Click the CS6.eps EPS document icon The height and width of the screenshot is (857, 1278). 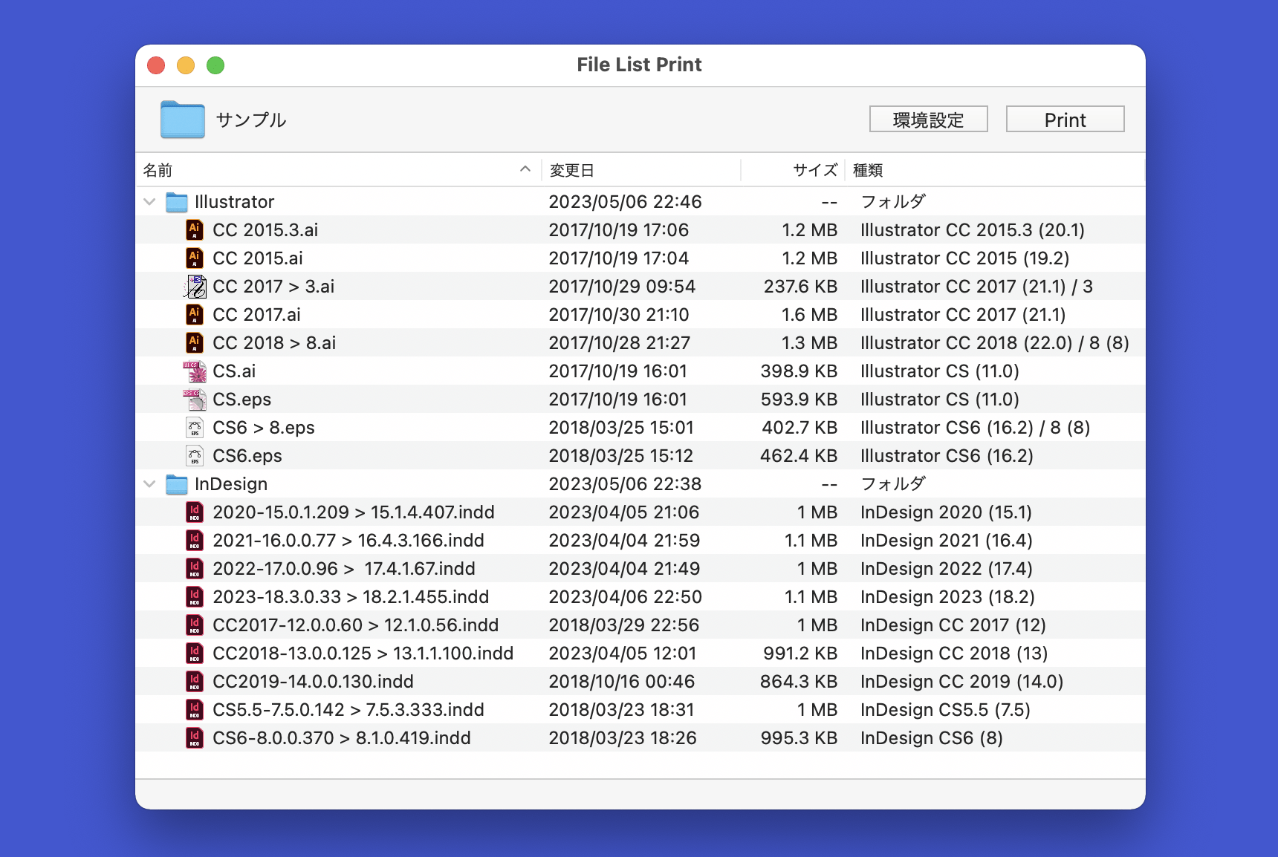pyautogui.click(x=195, y=455)
